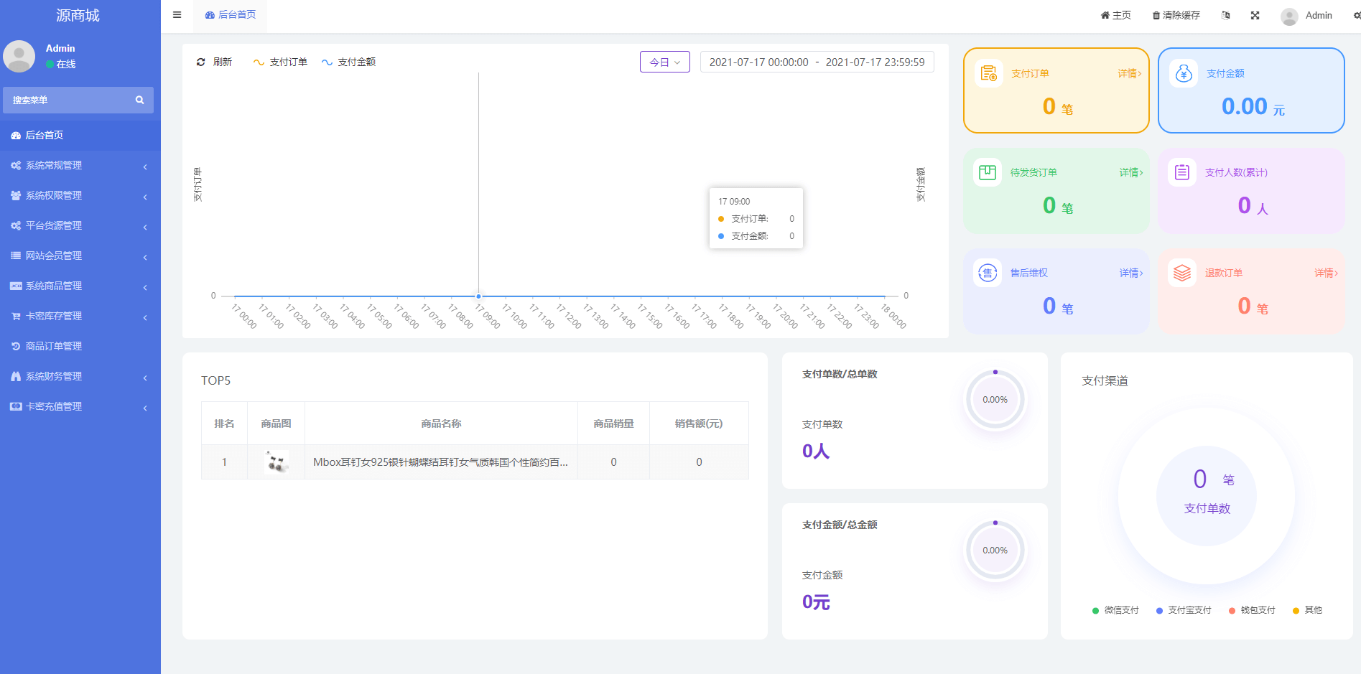Click the 支付单数 circular progress ring
The height and width of the screenshot is (674, 1361).
995,400
